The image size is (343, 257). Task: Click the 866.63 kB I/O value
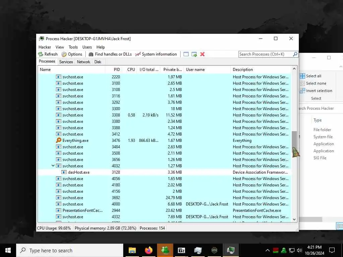tap(149, 141)
